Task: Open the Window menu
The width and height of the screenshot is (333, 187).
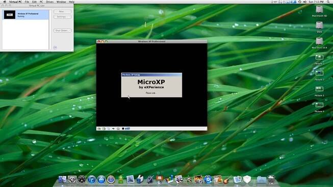Action: click(61, 2)
